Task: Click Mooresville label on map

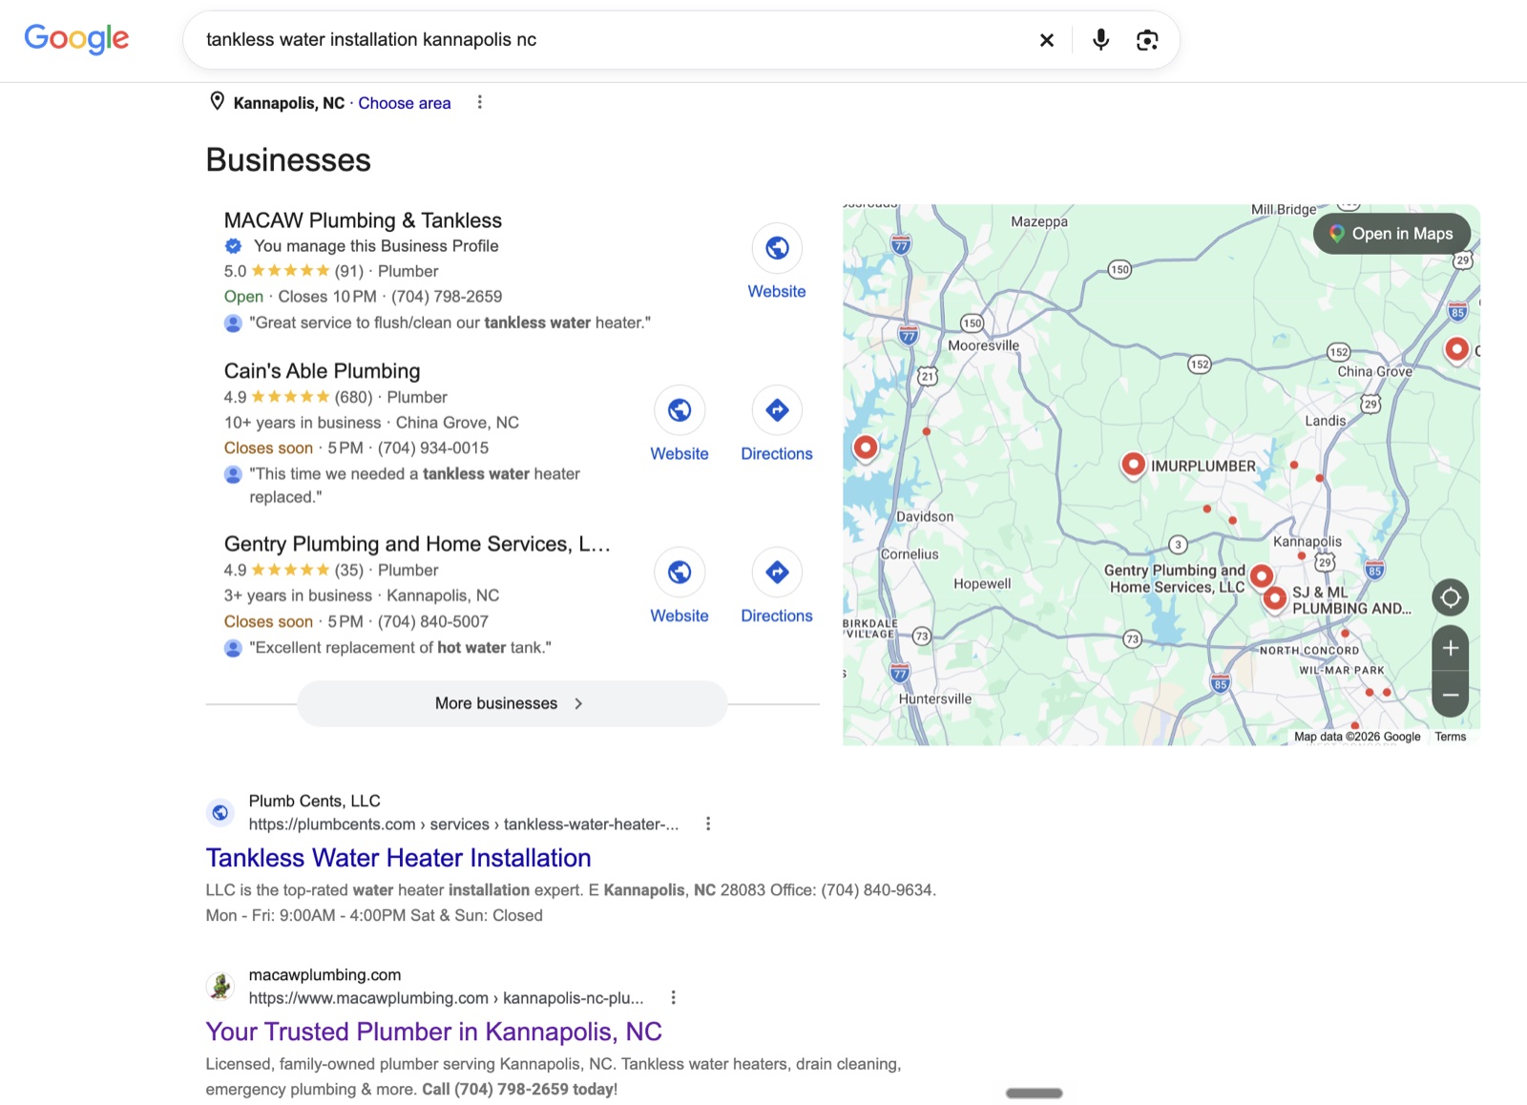Action: click(983, 345)
